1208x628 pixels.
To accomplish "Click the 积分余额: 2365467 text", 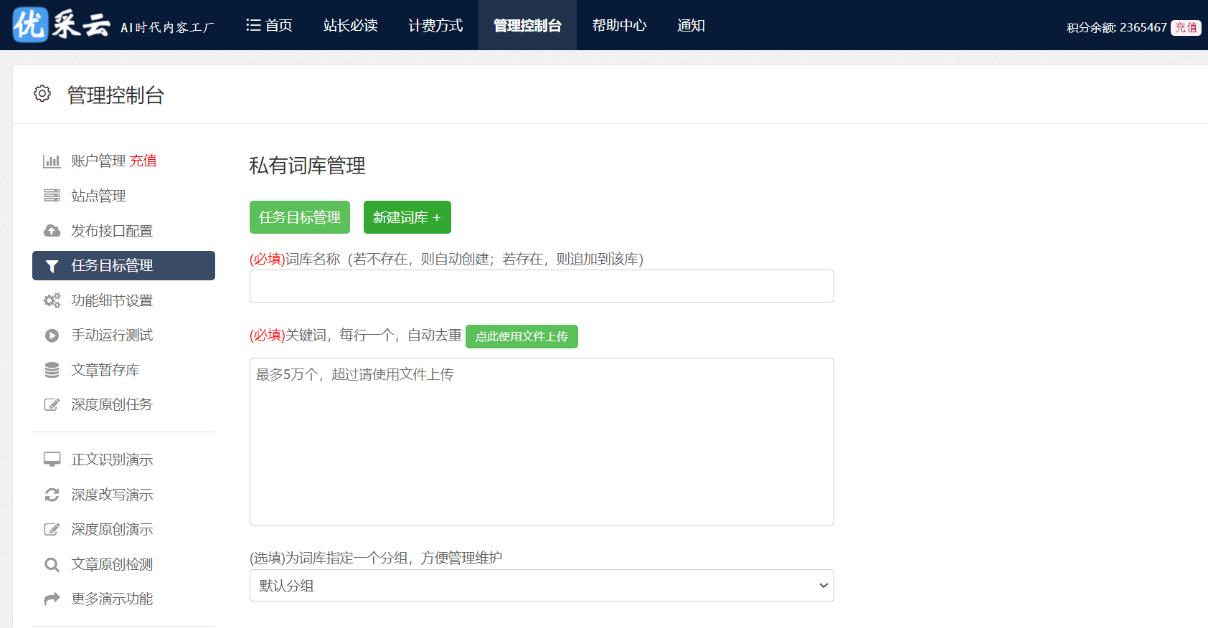I will (x=1117, y=27).
